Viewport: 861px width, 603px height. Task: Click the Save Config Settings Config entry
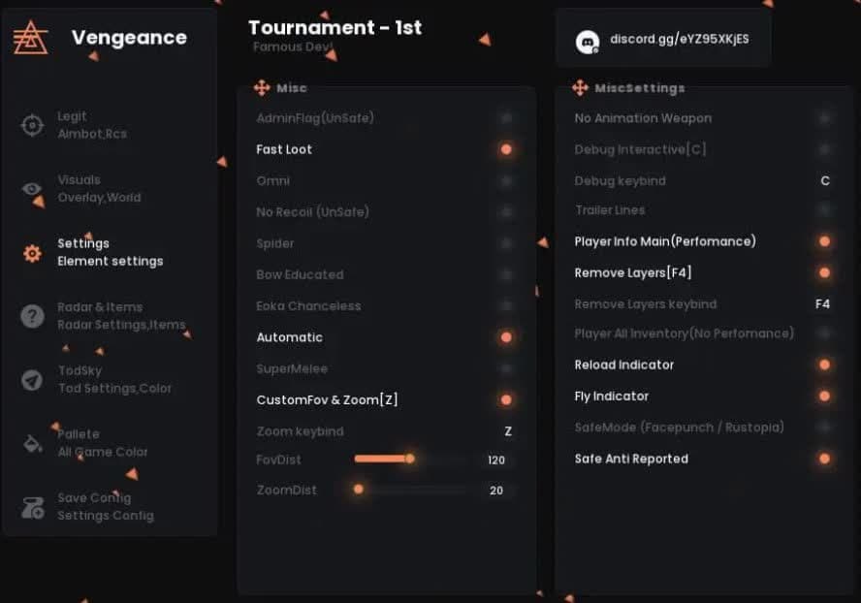click(x=107, y=505)
